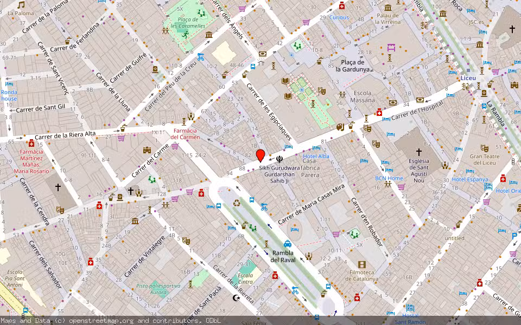Select the Curious shop label
Screen dimensions: 521x325
339,17
